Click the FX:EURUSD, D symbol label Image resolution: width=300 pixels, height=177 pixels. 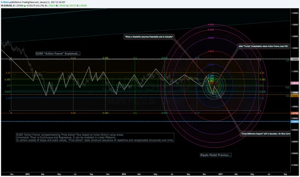[x=8, y=5]
